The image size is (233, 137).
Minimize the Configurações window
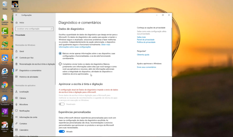[157, 15]
